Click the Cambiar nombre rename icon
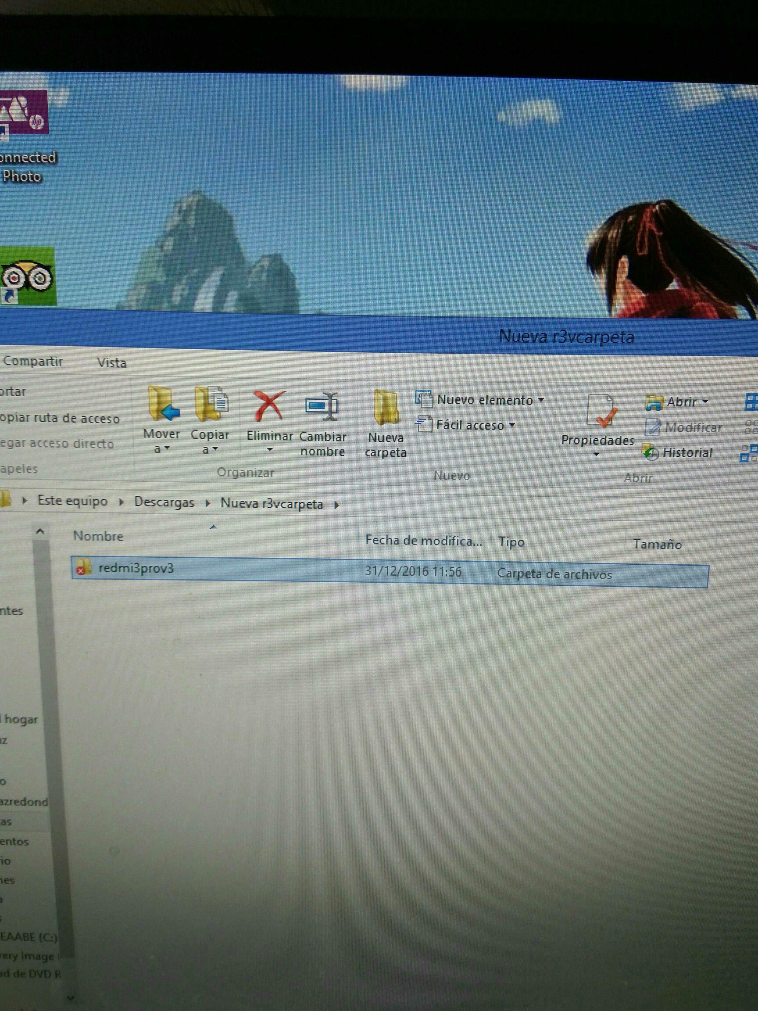758x1011 pixels. point(322,407)
